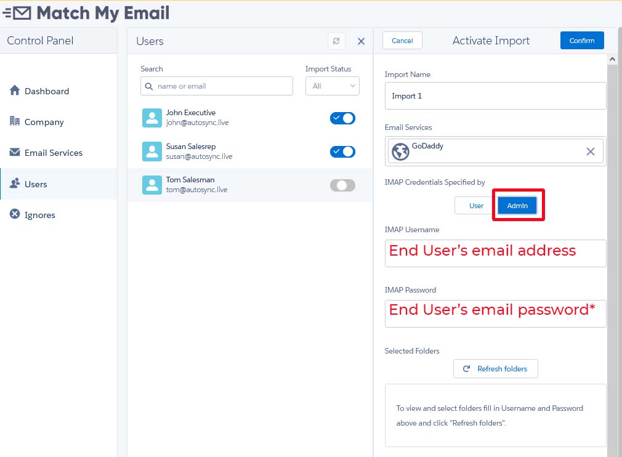Click the hamburger menu icon beside logo
This screenshot has width=622, height=457.
pos(7,12)
